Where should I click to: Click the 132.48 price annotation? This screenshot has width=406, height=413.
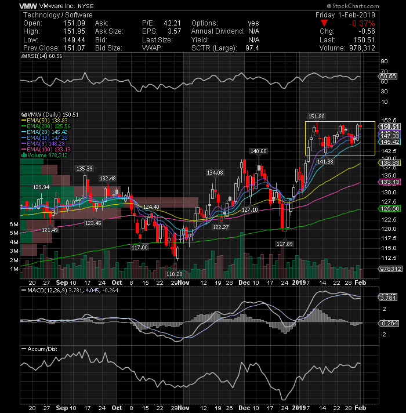pos(107,179)
